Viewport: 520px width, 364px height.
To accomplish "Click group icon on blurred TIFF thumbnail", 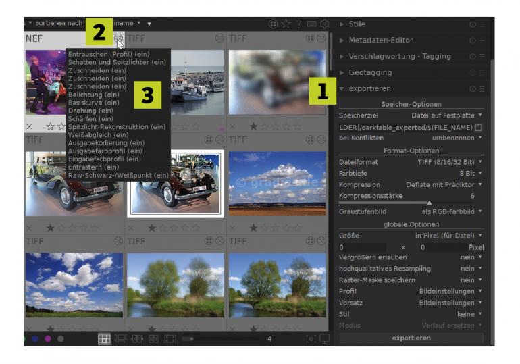I will click(x=310, y=38).
